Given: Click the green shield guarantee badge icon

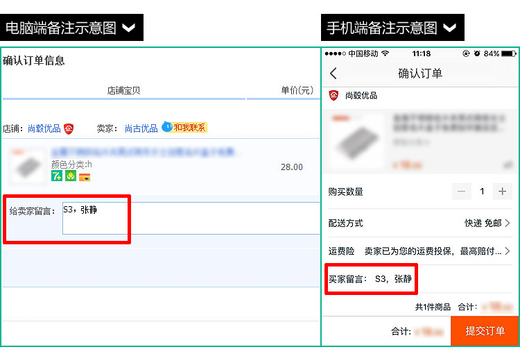Looking at the screenshot, I should pyautogui.click(x=71, y=176).
